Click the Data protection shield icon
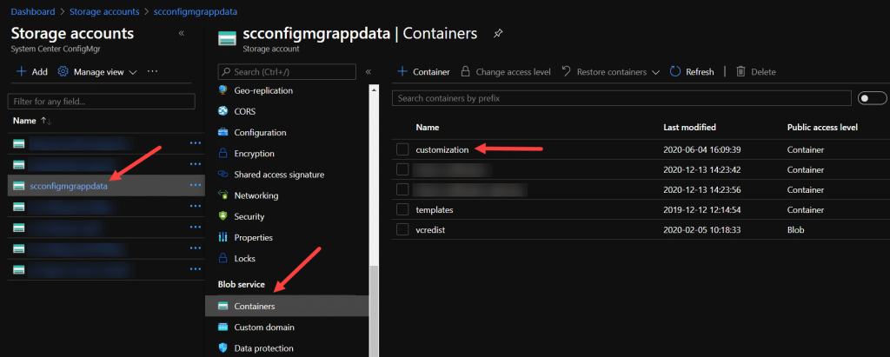 click(x=223, y=348)
